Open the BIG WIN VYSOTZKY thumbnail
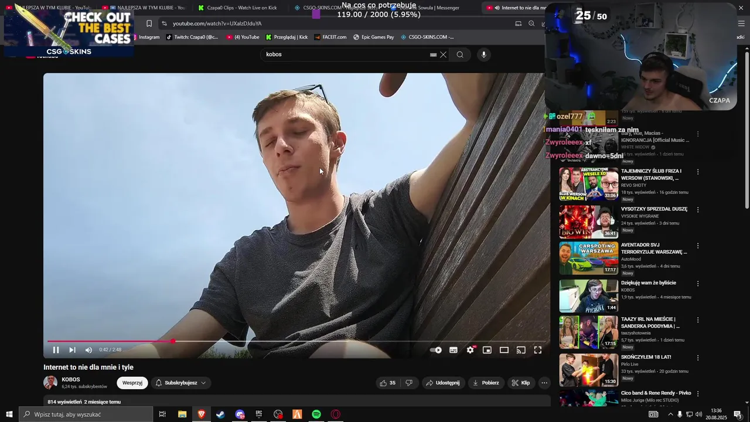 (588, 221)
